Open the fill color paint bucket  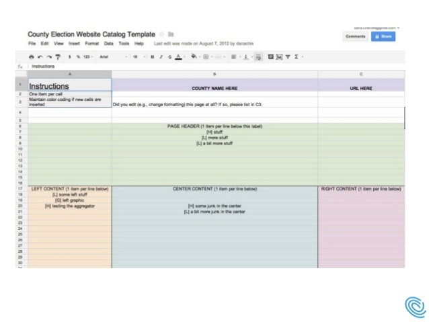(x=196, y=56)
